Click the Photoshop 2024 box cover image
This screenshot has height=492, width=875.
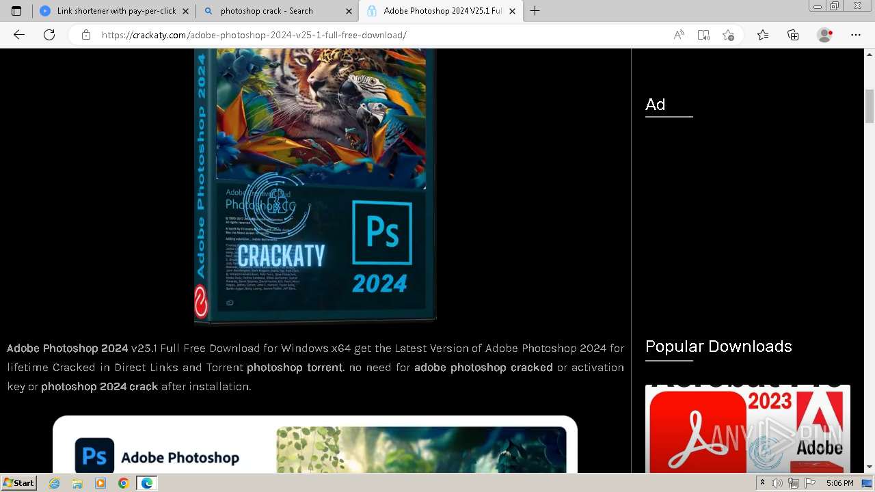[315, 186]
